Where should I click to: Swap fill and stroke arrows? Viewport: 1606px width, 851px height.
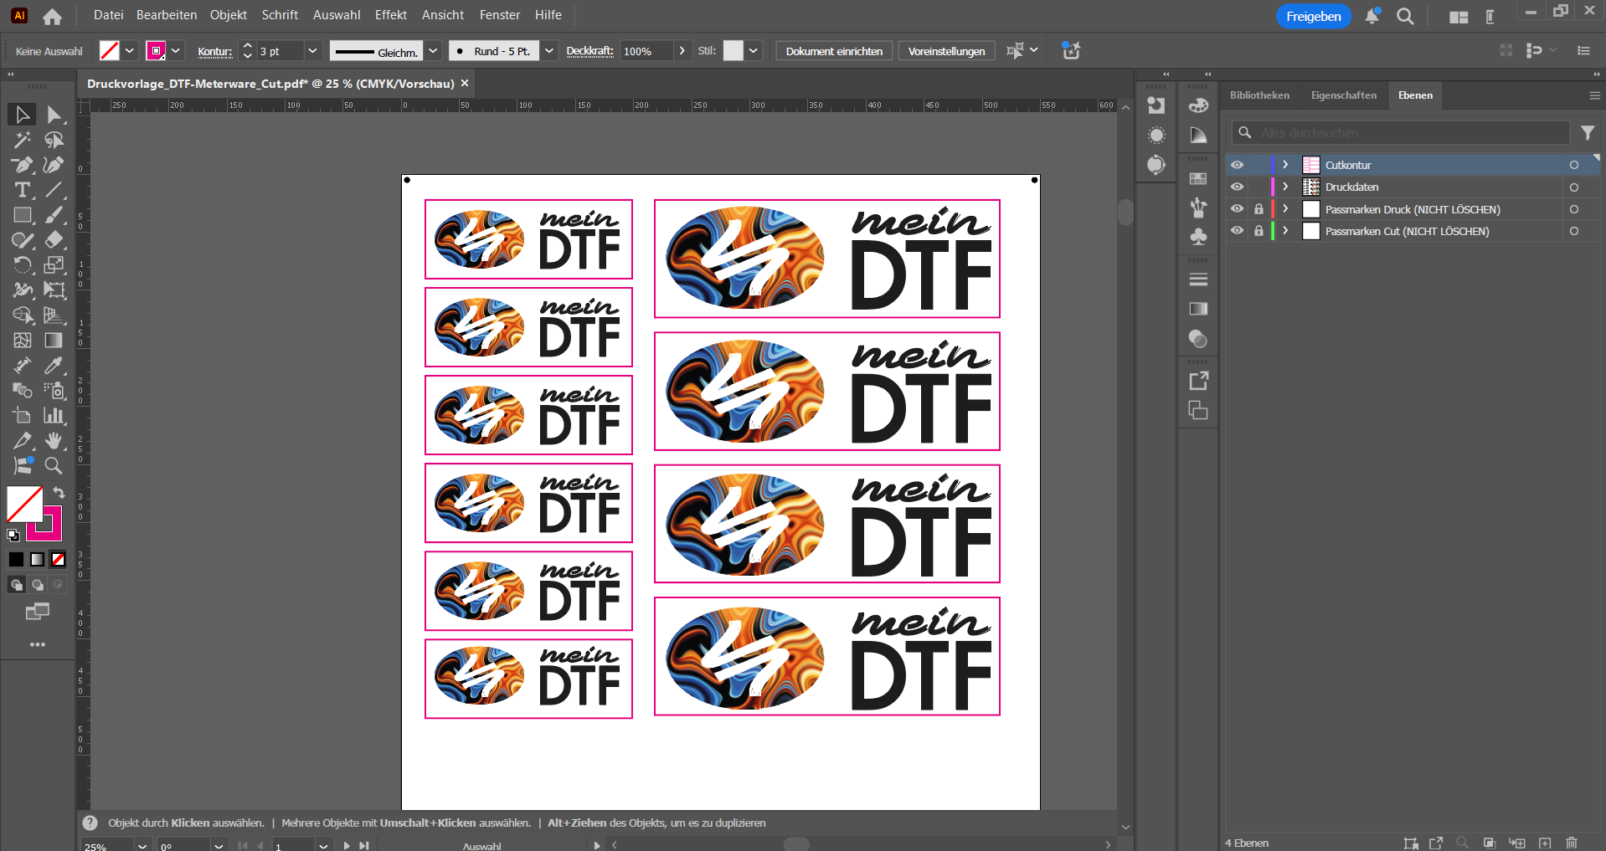point(59,492)
